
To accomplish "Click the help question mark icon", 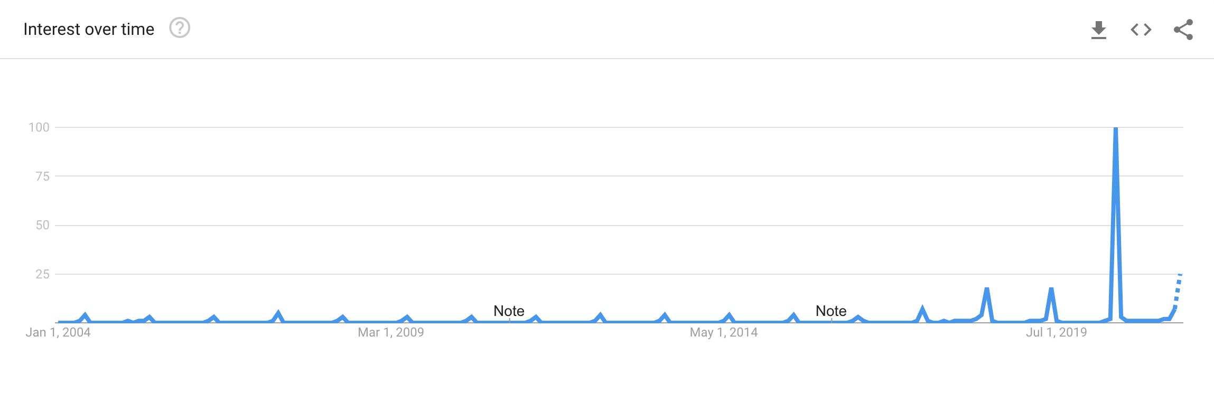I will click(180, 28).
